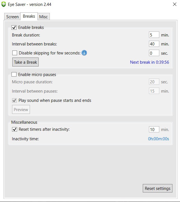Click the Preview button under micro pauses

click(x=21, y=110)
